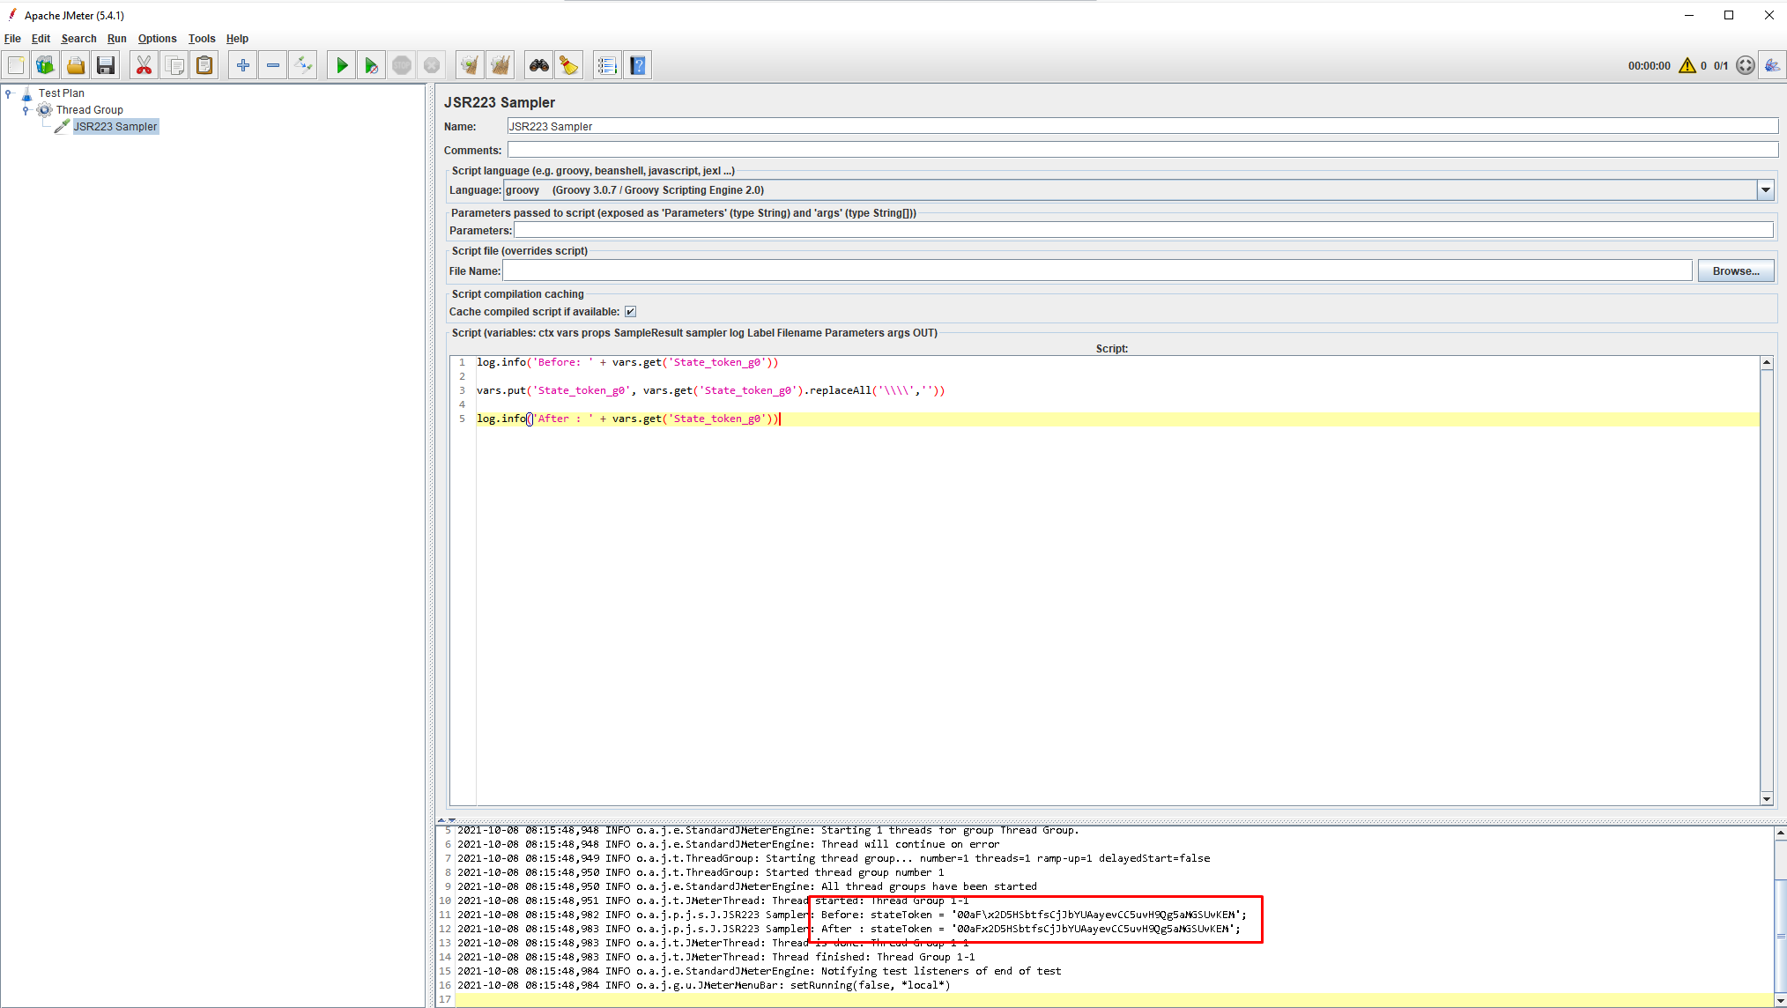Click script line 5 log.info After
Viewport: 1787px width, 1008px height.
click(x=627, y=419)
